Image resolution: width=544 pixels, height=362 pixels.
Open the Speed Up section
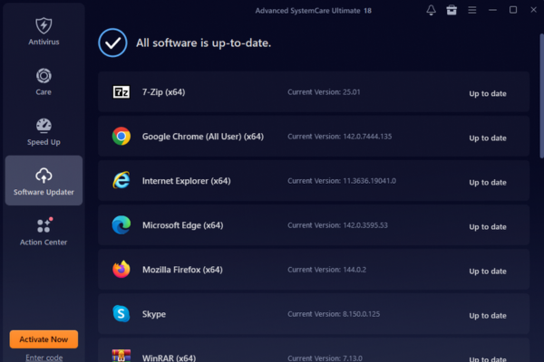pos(44,132)
